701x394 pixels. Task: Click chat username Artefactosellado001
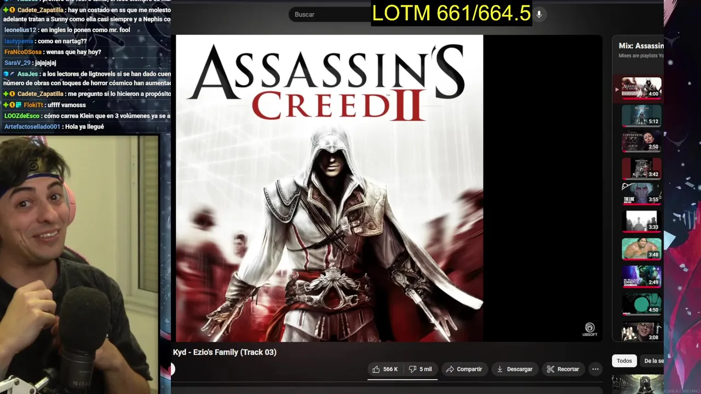pyautogui.click(x=32, y=127)
